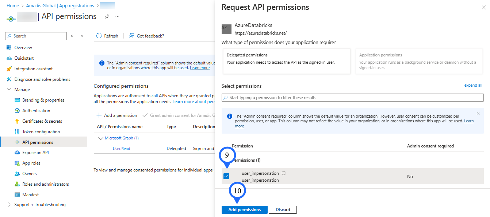
Task: Go to Authentication settings
Action: point(36,111)
